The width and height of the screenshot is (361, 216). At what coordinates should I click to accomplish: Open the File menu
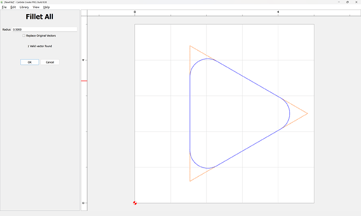tap(4, 7)
